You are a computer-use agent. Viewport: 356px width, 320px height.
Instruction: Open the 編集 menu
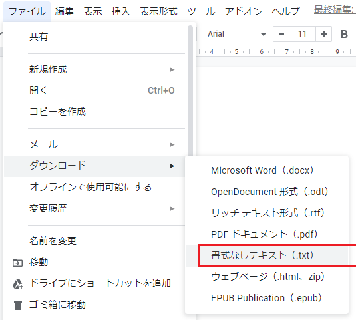pos(65,11)
